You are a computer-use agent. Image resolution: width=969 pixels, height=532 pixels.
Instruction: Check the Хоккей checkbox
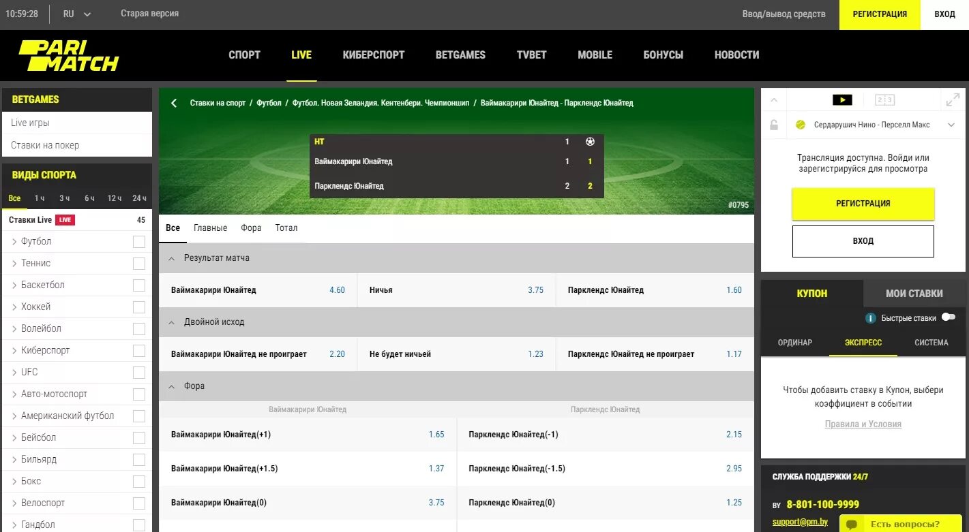pyautogui.click(x=139, y=307)
